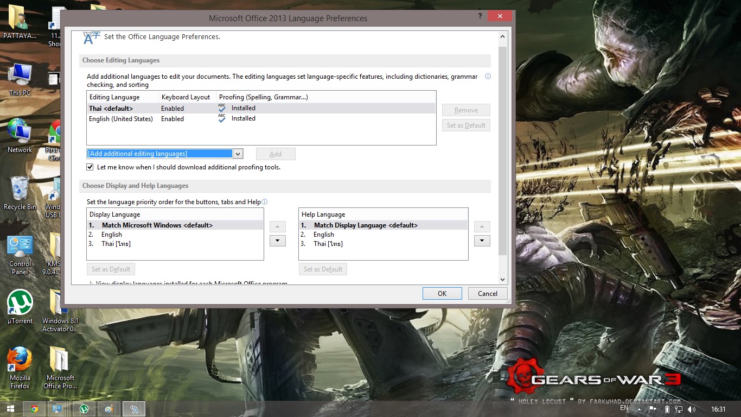Select English (United States) editing language row

(261, 118)
